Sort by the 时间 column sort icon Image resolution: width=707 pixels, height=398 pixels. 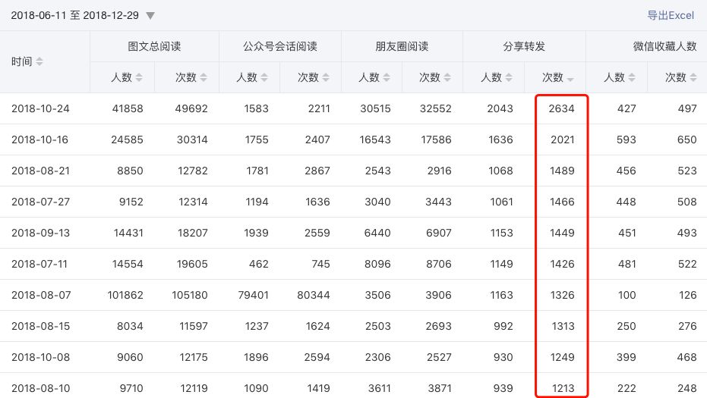pyautogui.click(x=39, y=61)
